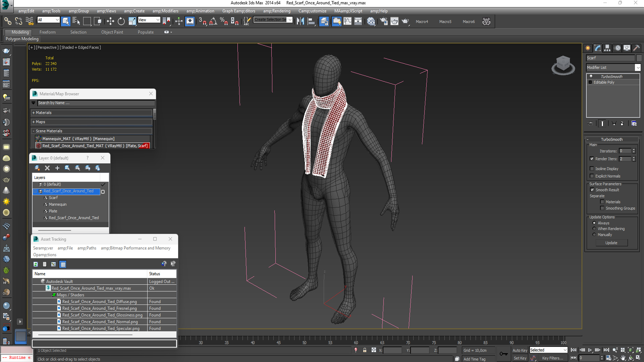This screenshot has width=644, height=362.
Task: Open the Hierarchy command panel tab
Action: [607, 48]
